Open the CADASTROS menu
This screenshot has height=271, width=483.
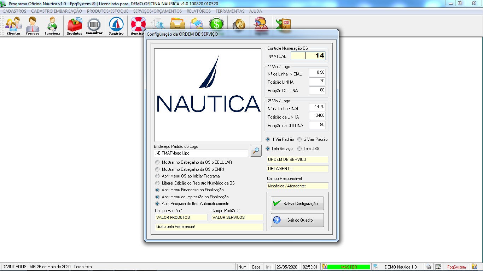coord(14,11)
